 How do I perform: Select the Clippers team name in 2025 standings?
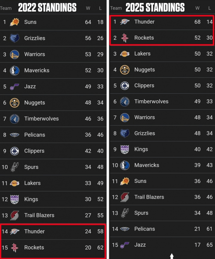(144, 86)
